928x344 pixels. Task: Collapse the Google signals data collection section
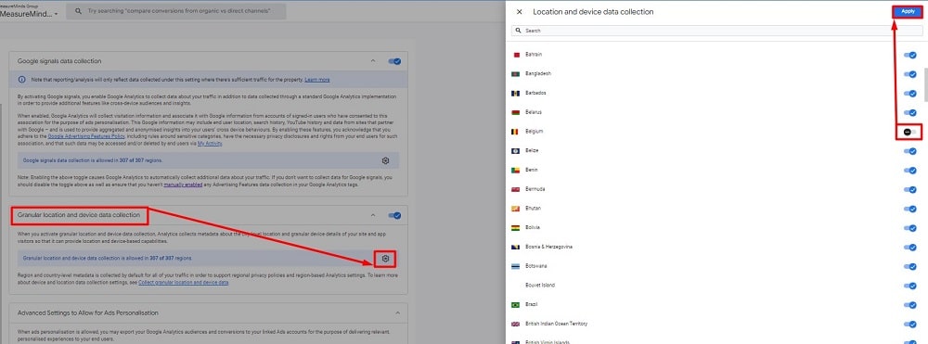(372, 61)
